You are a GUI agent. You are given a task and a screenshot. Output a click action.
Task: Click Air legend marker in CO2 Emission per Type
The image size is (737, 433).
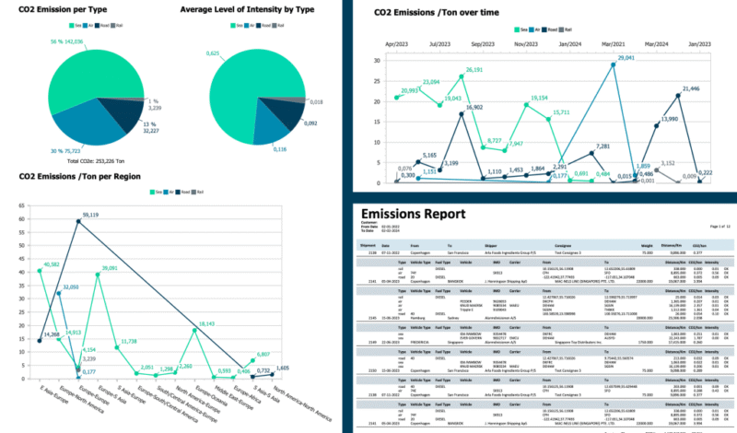84,26
